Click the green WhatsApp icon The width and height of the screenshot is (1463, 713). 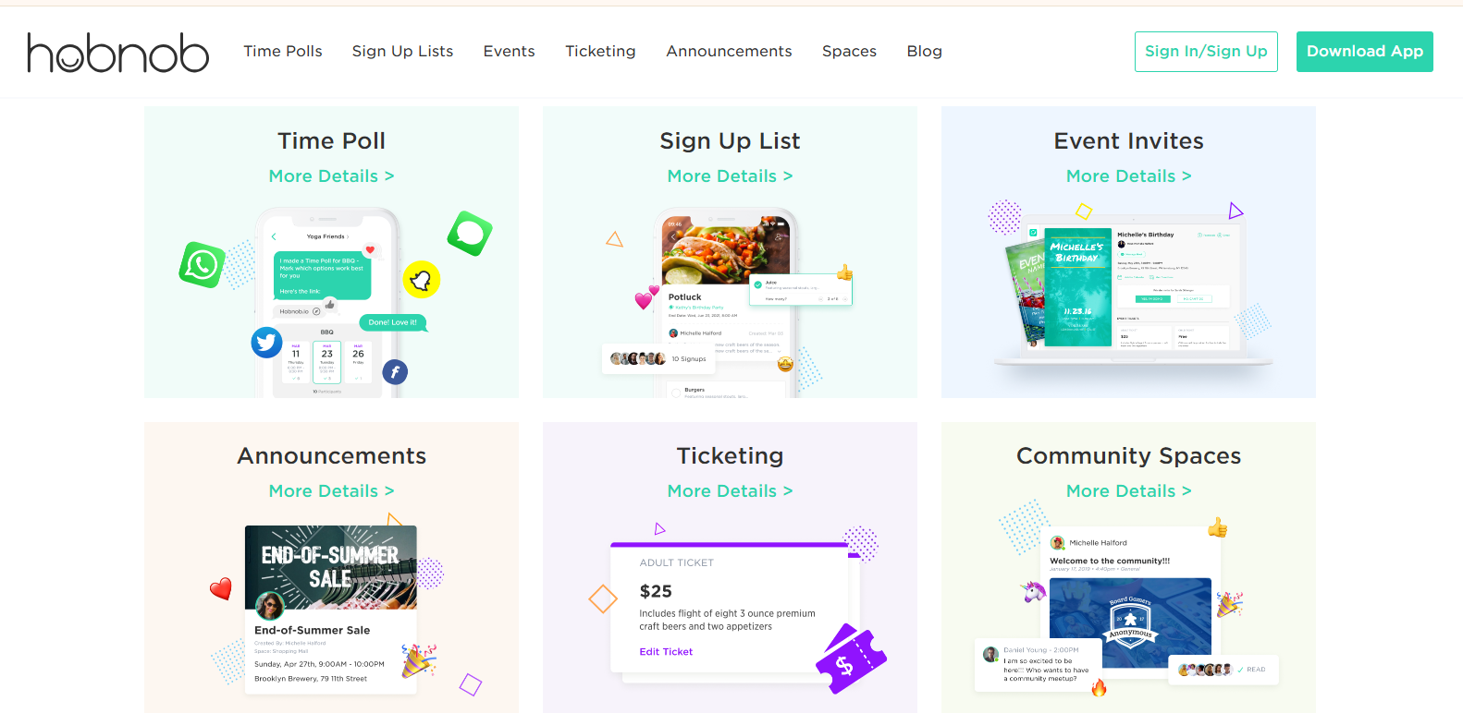pyautogui.click(x=202, y=265)
